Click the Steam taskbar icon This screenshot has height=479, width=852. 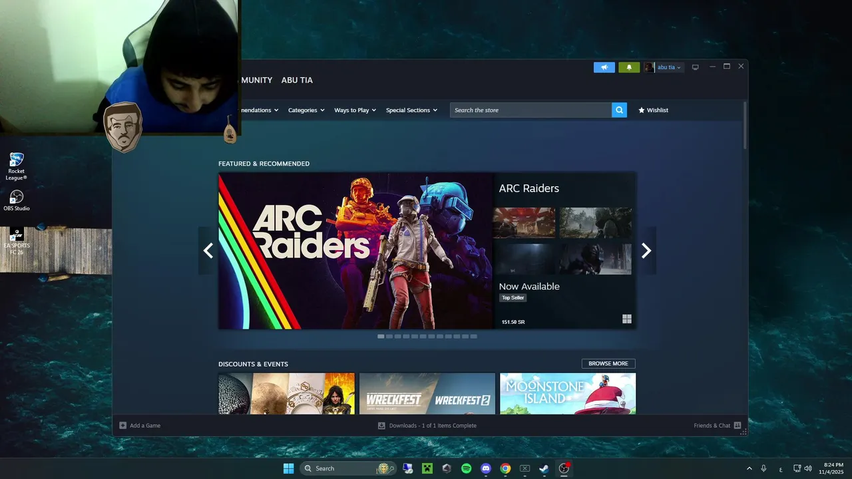544,468
